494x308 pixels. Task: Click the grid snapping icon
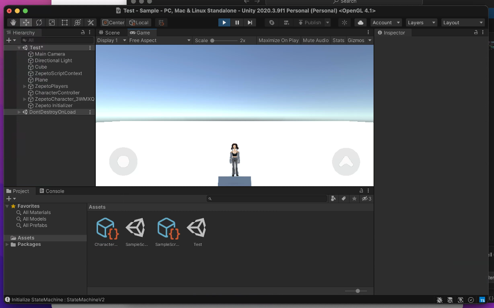pyautogui.click(x=161, y=22)
